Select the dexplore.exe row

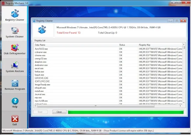[x=108, y=62]
